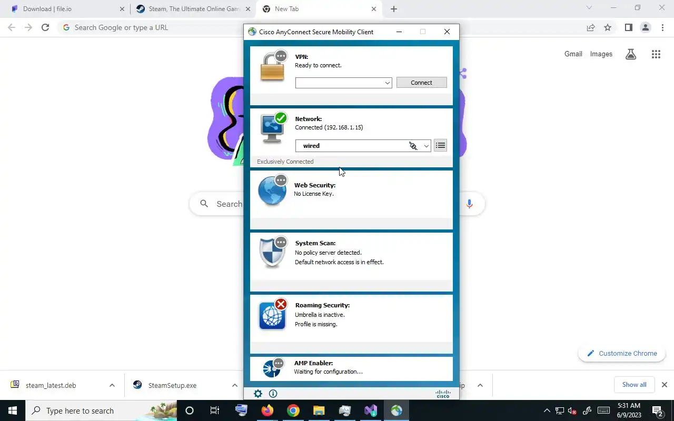The image size is (674, 421).
Task: Open File Explorer from the taskbar
Action: pyautogui.click(x=319, y=410)
